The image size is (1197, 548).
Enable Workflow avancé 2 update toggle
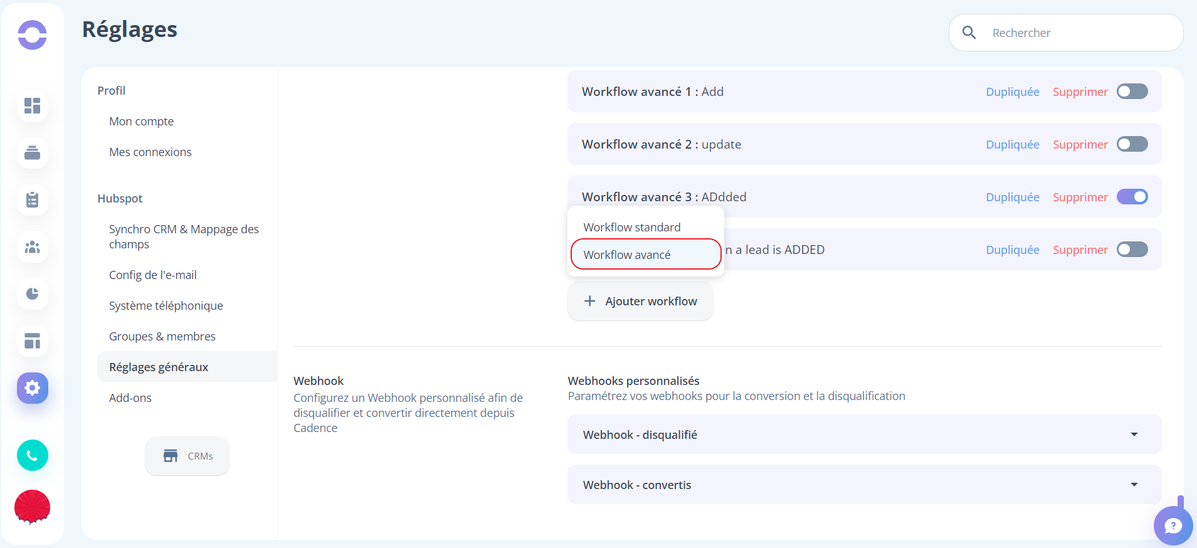coord(1132,144)
